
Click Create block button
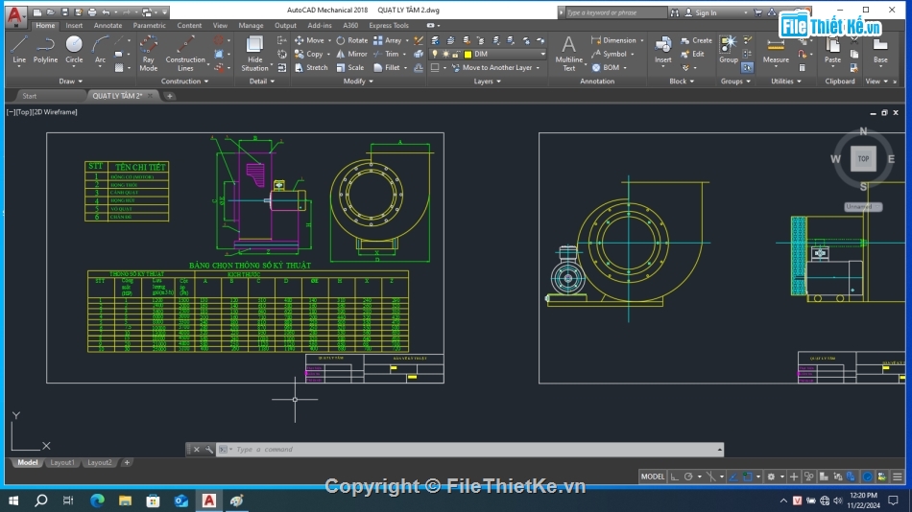(696, 40)
